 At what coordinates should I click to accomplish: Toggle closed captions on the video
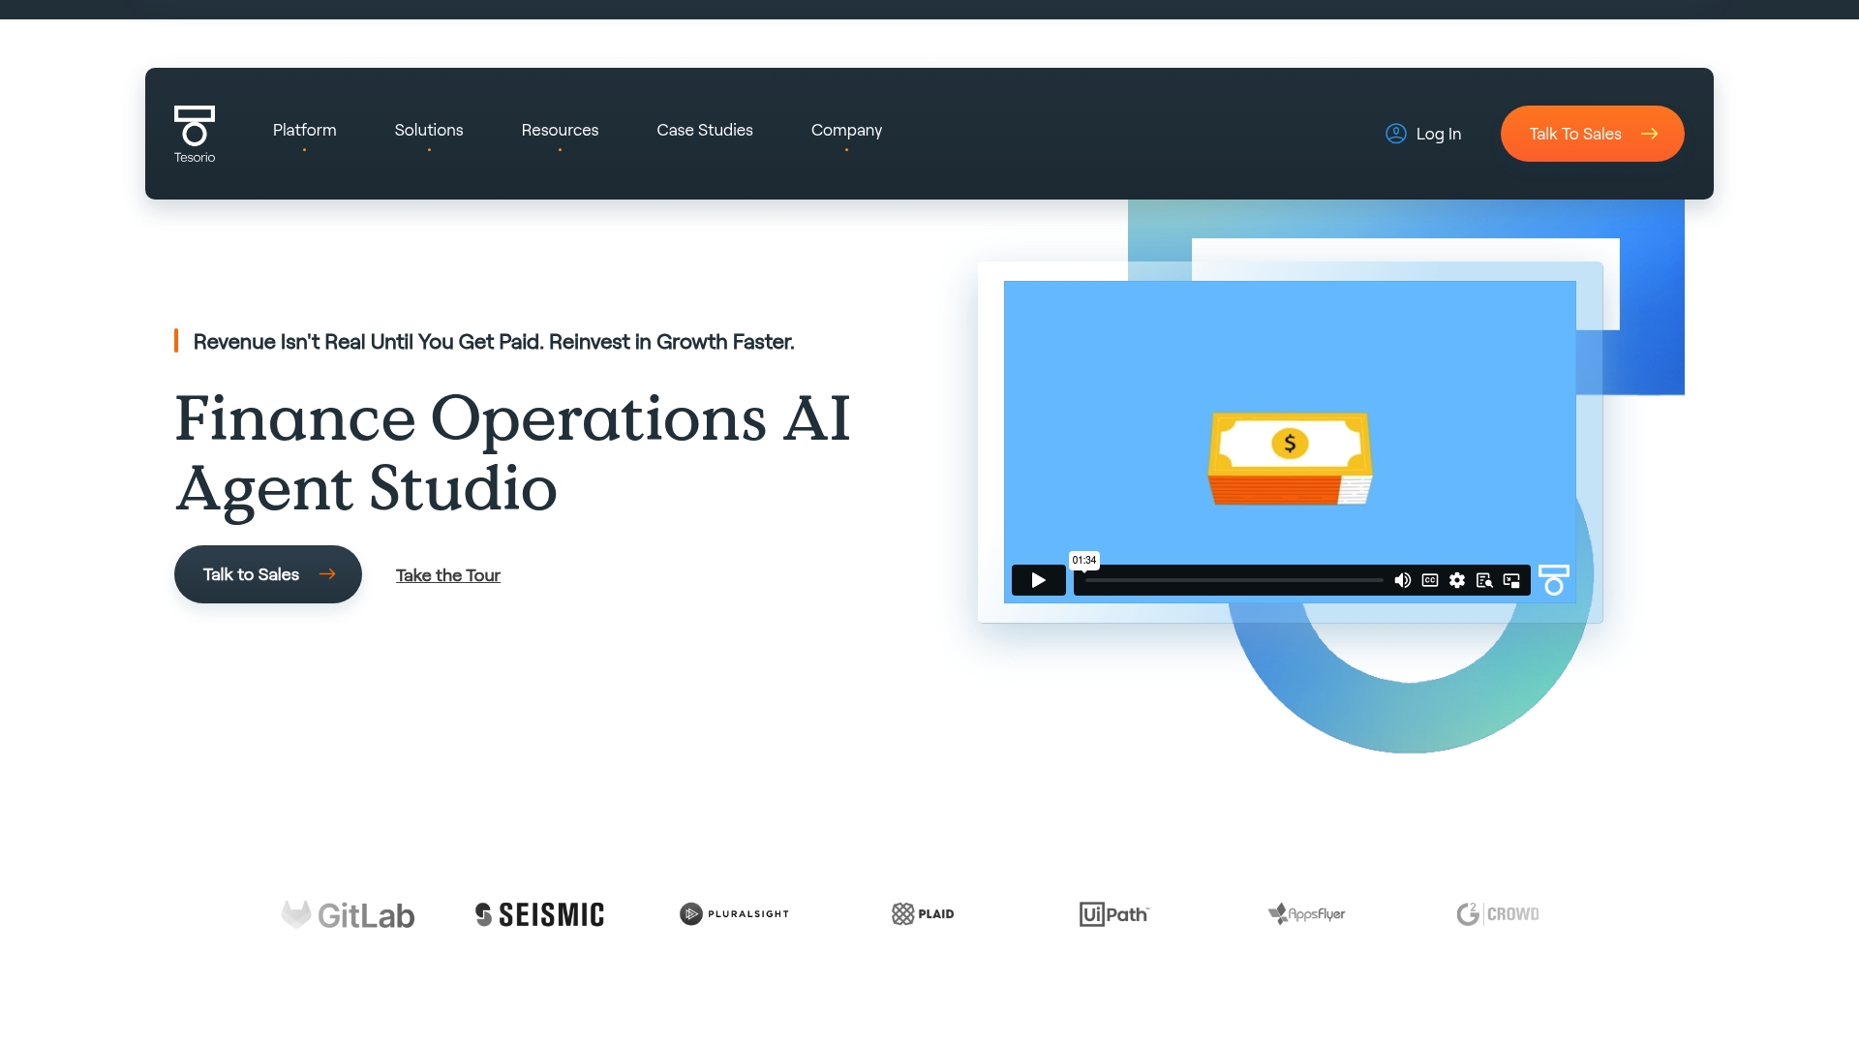(1430, 580)
